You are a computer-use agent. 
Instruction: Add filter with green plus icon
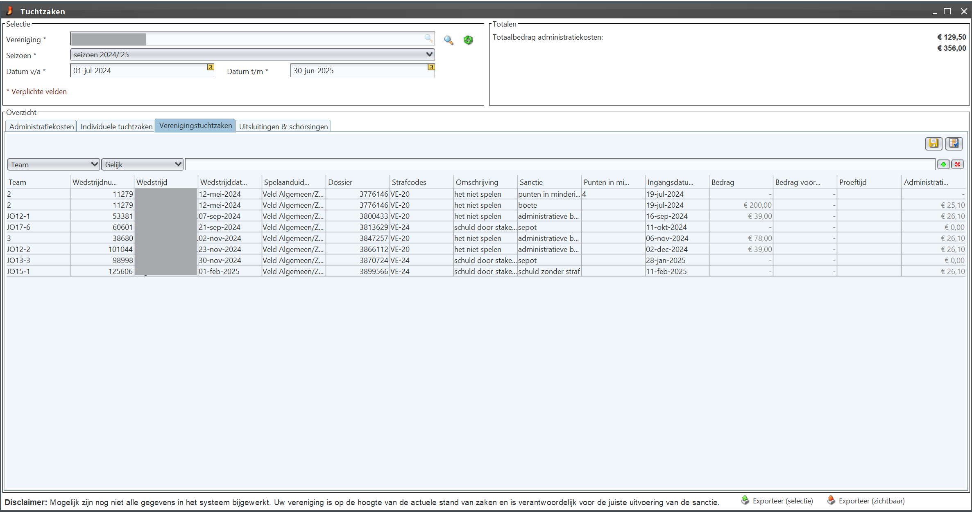[943, 164]
